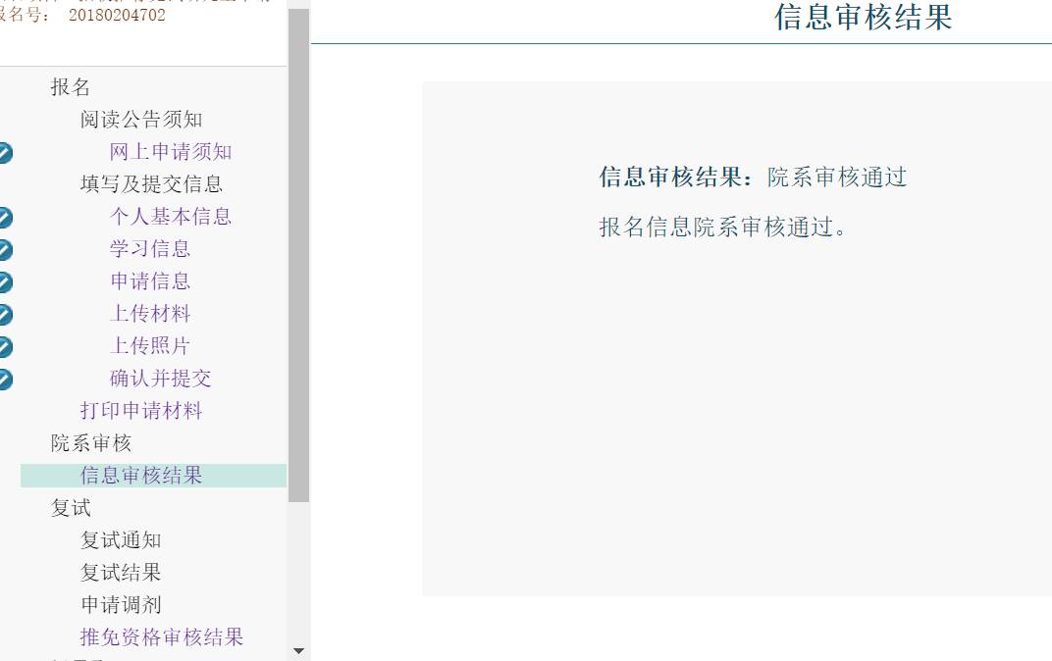Select 信息审核结果 in the sidebar
The height and width of the screenshot is (661, 1052).
[x=141, y=476]
